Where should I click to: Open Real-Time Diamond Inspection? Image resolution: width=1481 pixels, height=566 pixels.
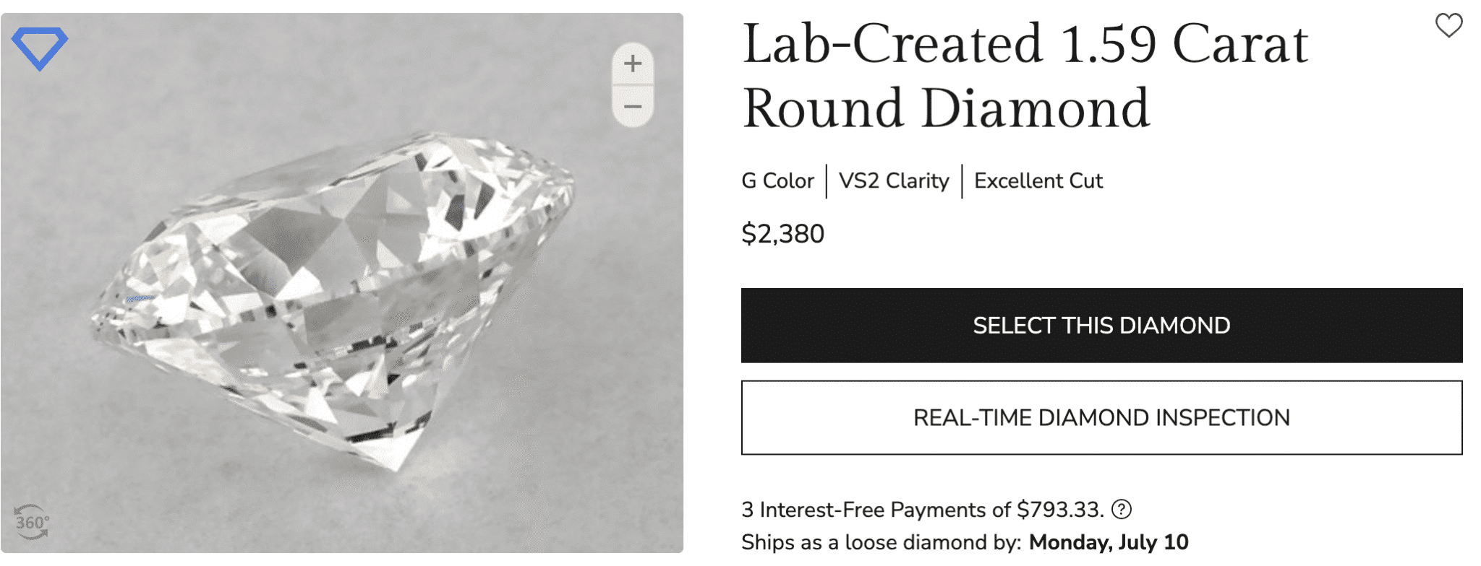(x=1101, y=418)
